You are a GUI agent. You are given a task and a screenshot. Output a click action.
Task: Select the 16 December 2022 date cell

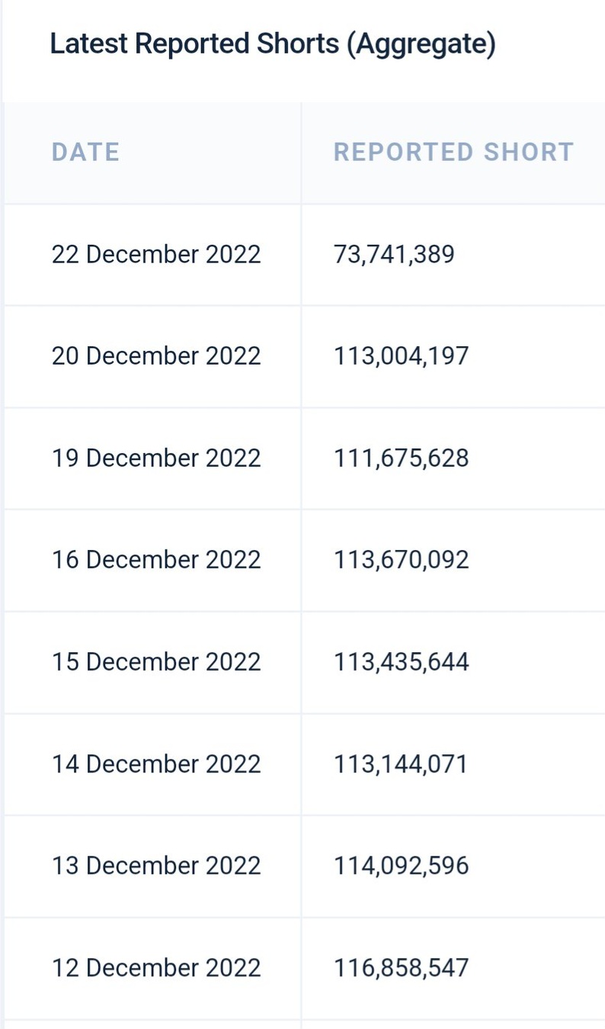[156, 560]
